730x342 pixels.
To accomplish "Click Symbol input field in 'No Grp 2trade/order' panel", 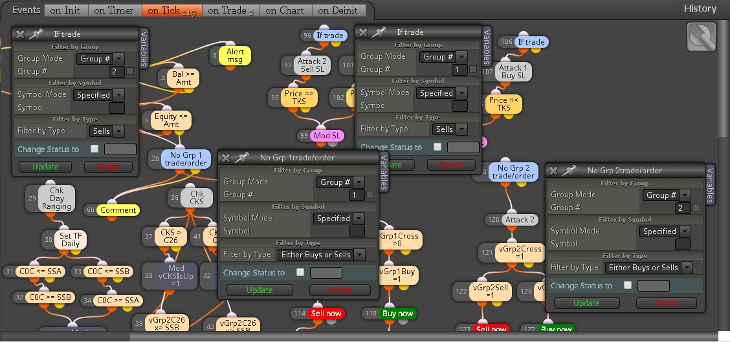I will pos(683,244).
